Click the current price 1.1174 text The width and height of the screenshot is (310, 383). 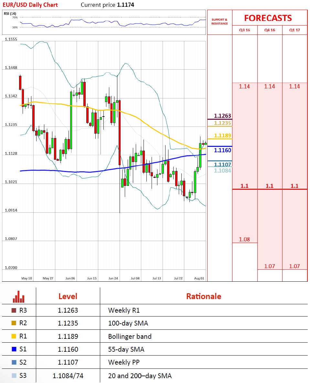[x=107, y=5]
